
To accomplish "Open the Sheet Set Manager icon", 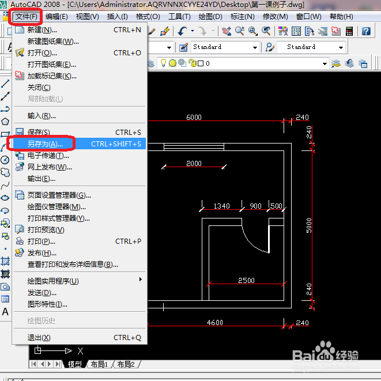I will [x=323, y=31].
